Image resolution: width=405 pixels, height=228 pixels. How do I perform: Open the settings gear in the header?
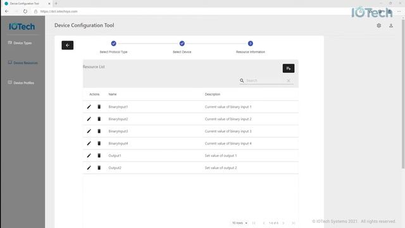379,25
